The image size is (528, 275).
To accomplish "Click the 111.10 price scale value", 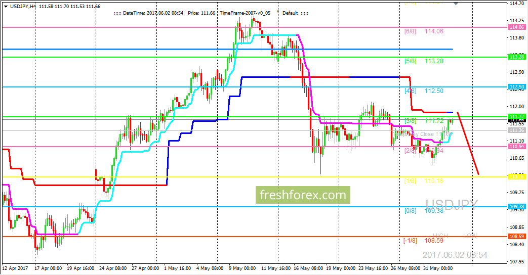I will tap(517, 141).
